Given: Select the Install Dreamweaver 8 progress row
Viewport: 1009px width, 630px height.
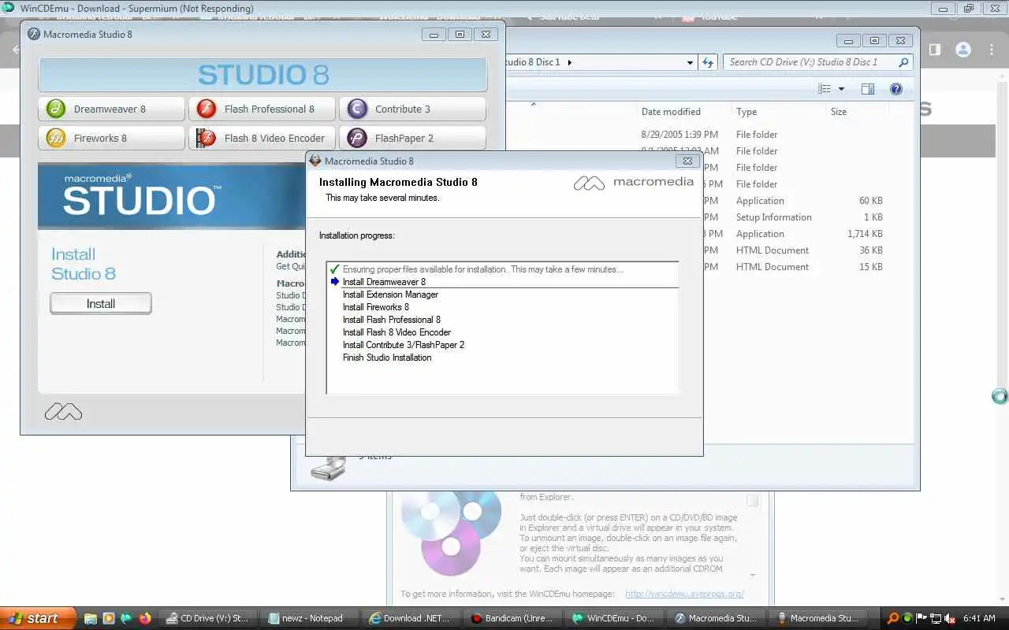Looking at the screenshot, I should point(502,282).
